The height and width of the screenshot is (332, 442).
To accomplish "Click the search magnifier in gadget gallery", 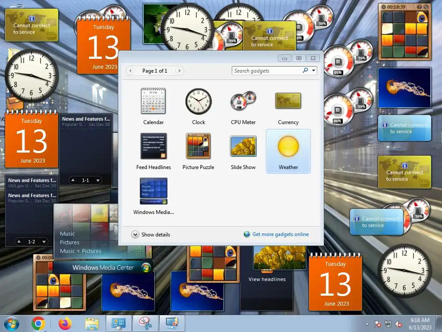I will pyautogui.click(x=305, y=70).
